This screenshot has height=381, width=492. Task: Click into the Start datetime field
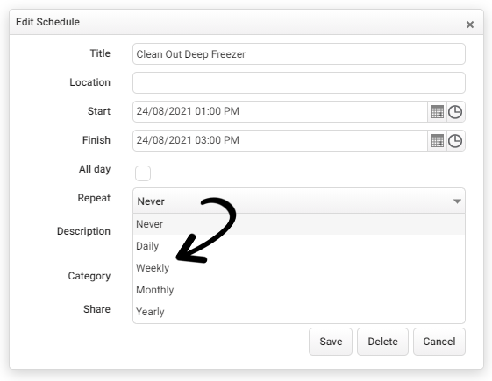(x=280, y=111)
